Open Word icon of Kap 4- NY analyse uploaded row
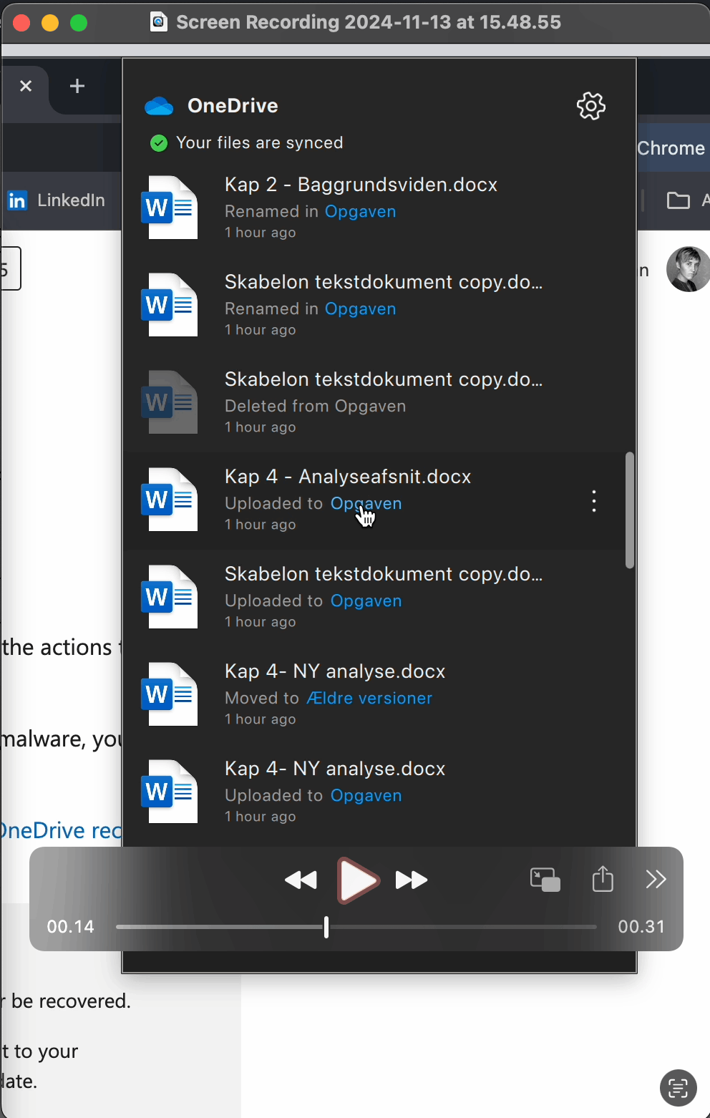 170,792
